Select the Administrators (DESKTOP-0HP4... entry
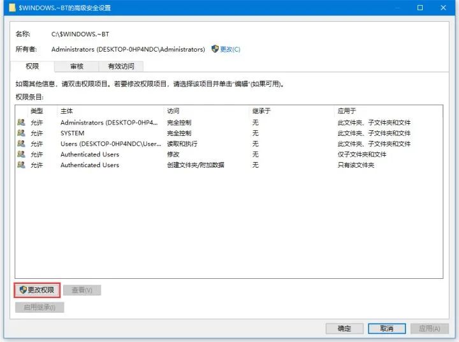Screen dimensions: 459x342 click(x=229, y=123)
